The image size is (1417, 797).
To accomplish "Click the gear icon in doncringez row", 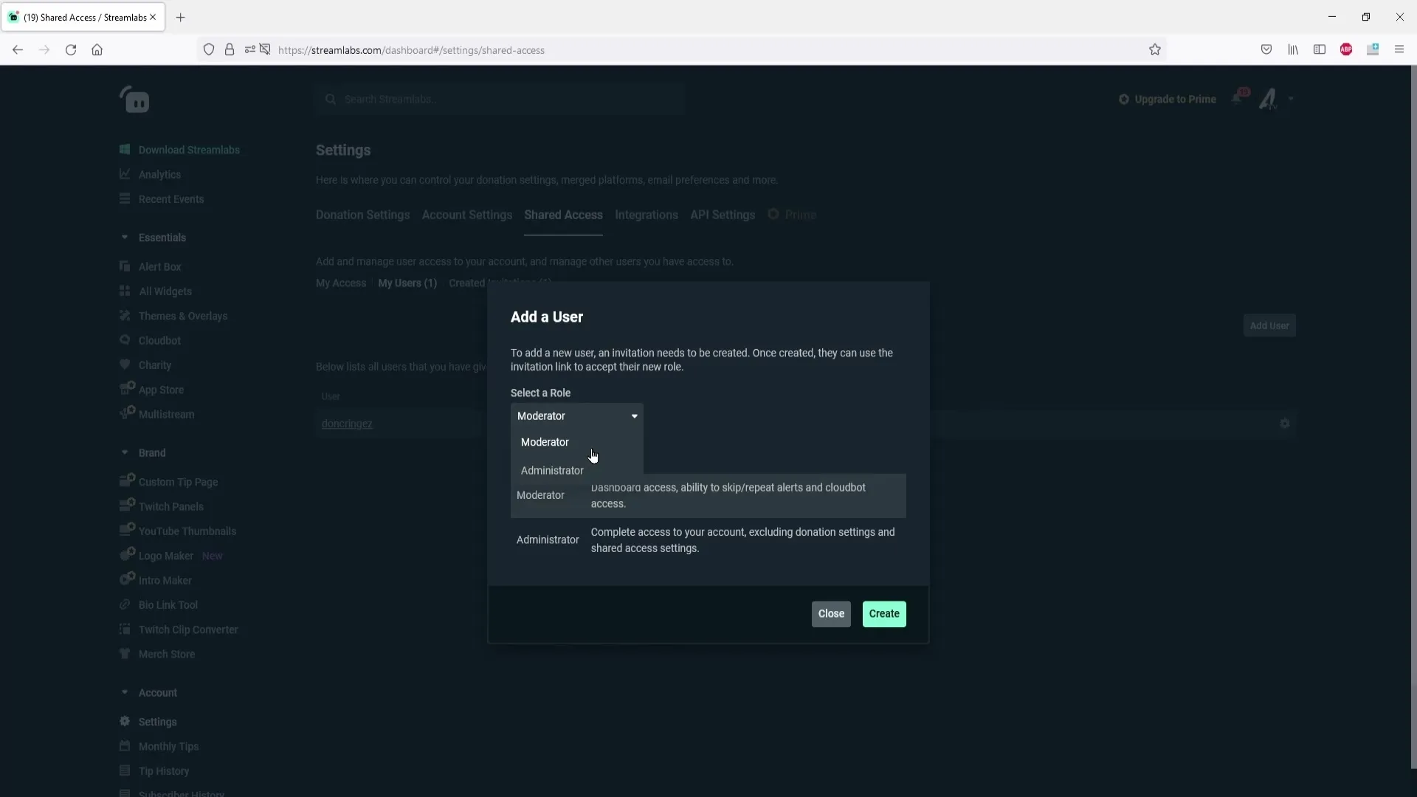I will (x=1285, y=424).
